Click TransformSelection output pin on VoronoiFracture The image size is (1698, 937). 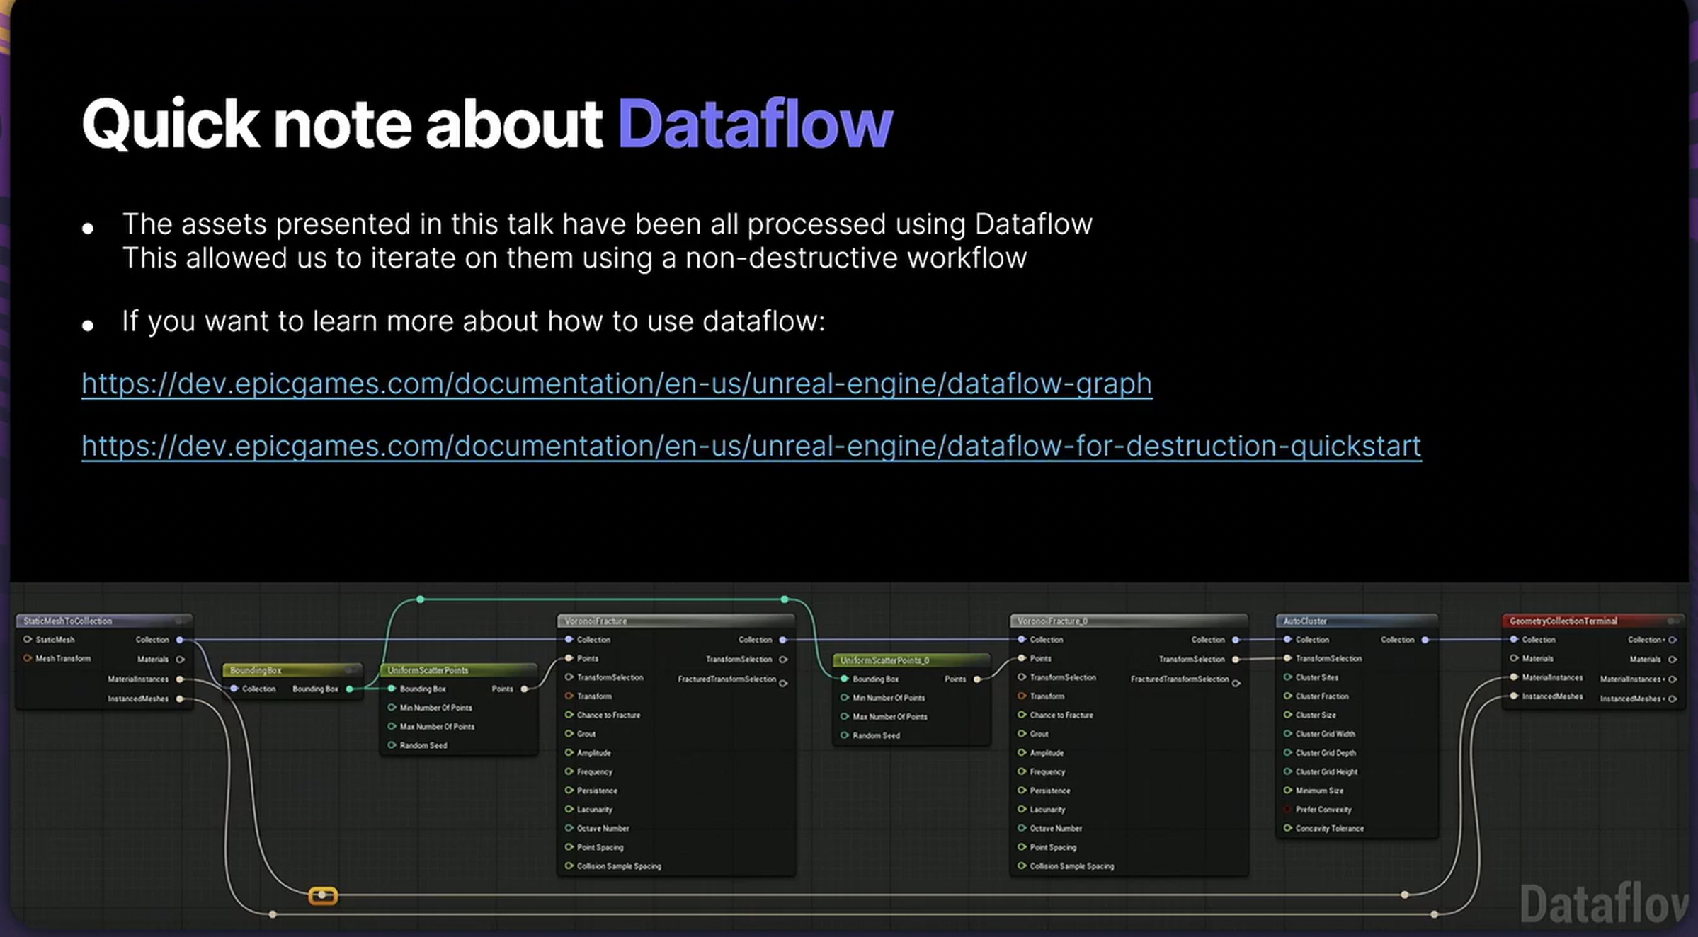click(783, 659)
